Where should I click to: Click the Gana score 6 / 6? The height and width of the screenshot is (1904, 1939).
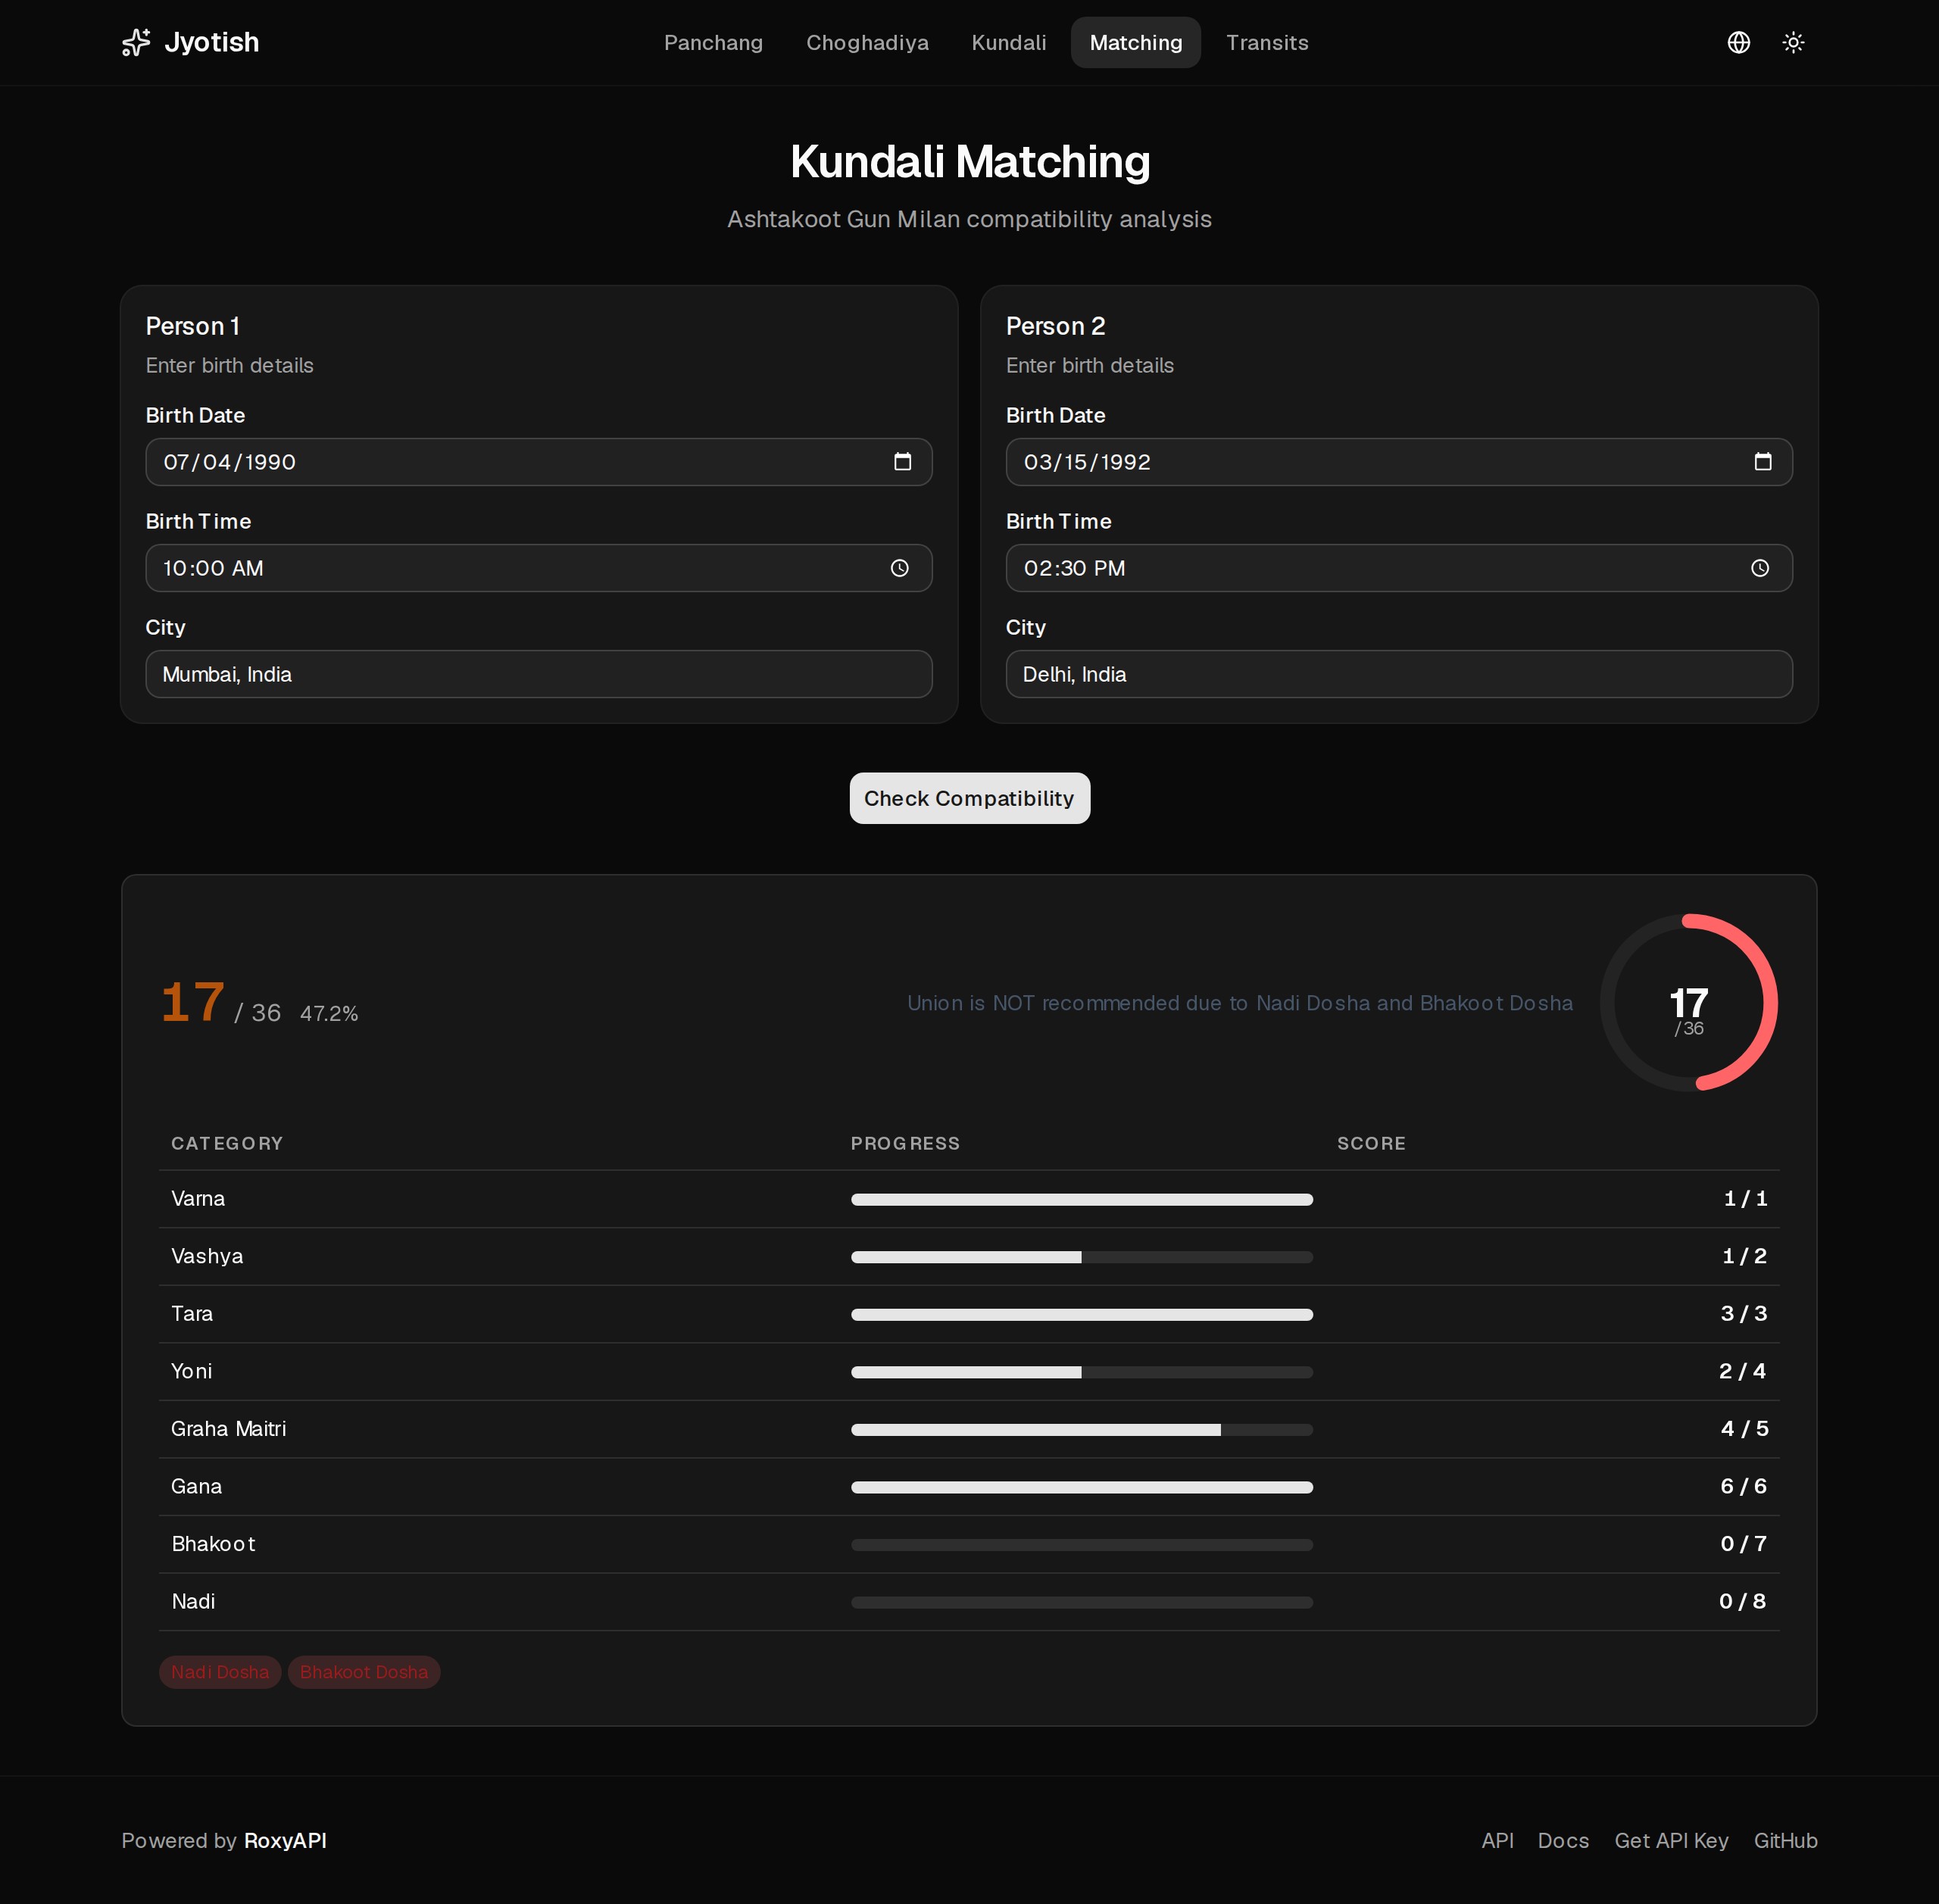[x=1743, y=1486]
